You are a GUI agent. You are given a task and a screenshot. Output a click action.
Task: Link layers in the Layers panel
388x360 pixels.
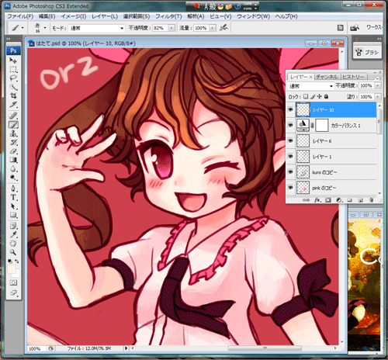[x=307, y=200]
